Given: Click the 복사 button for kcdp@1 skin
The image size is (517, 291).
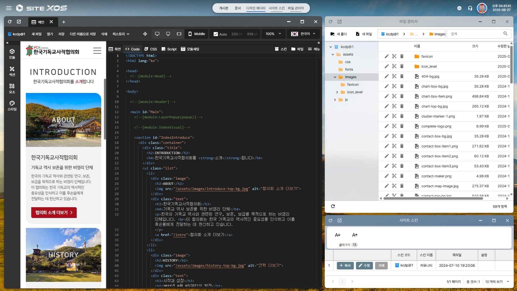Looking at the screenshot, I should pyautogui.click(x=345, y=266).
